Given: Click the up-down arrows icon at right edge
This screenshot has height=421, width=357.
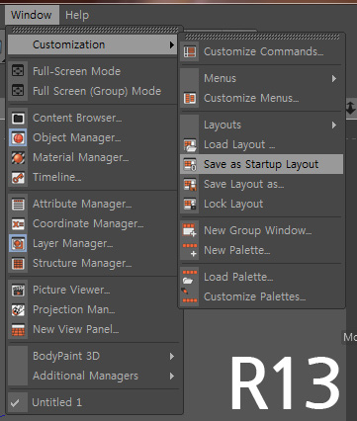Looking at the screenshot, I should pyautogui.click(x=351, y=108).
